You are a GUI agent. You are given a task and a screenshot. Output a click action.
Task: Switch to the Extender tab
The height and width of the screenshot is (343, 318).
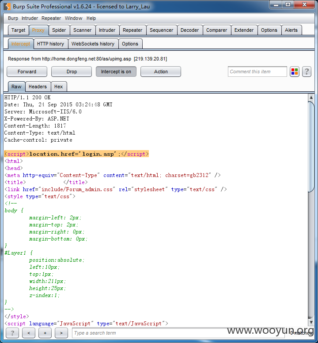(244, 30)
